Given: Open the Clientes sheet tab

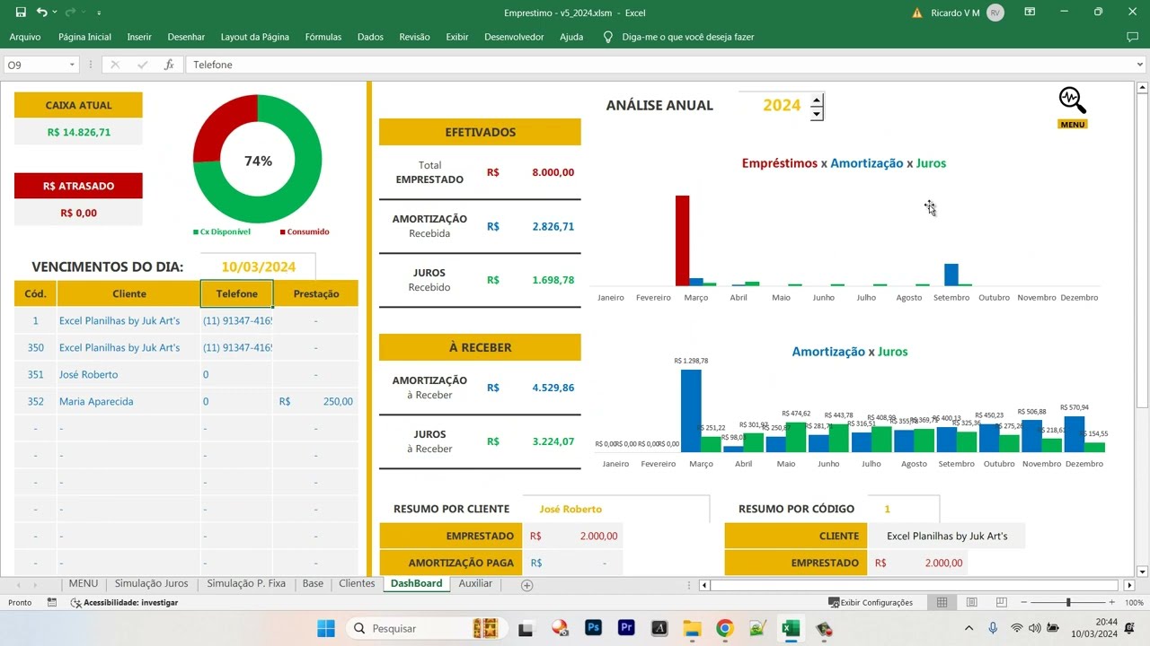Looking at the screenshot, I should [x=357, y=583].
